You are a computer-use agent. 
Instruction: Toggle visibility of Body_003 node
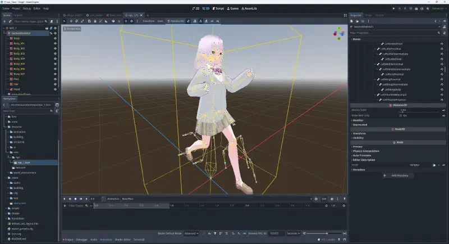click(55, 53)
